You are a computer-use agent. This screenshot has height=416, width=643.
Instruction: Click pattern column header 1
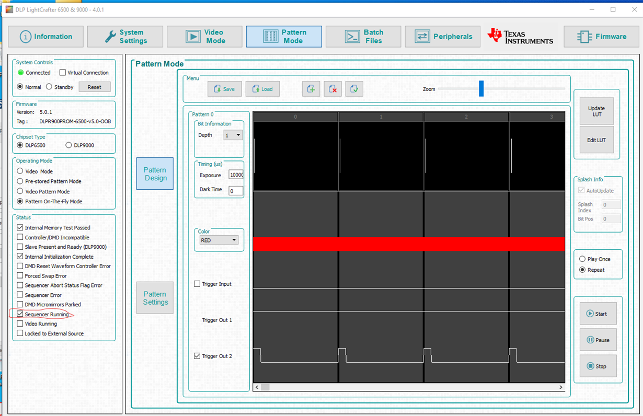(x=381, y=117)
